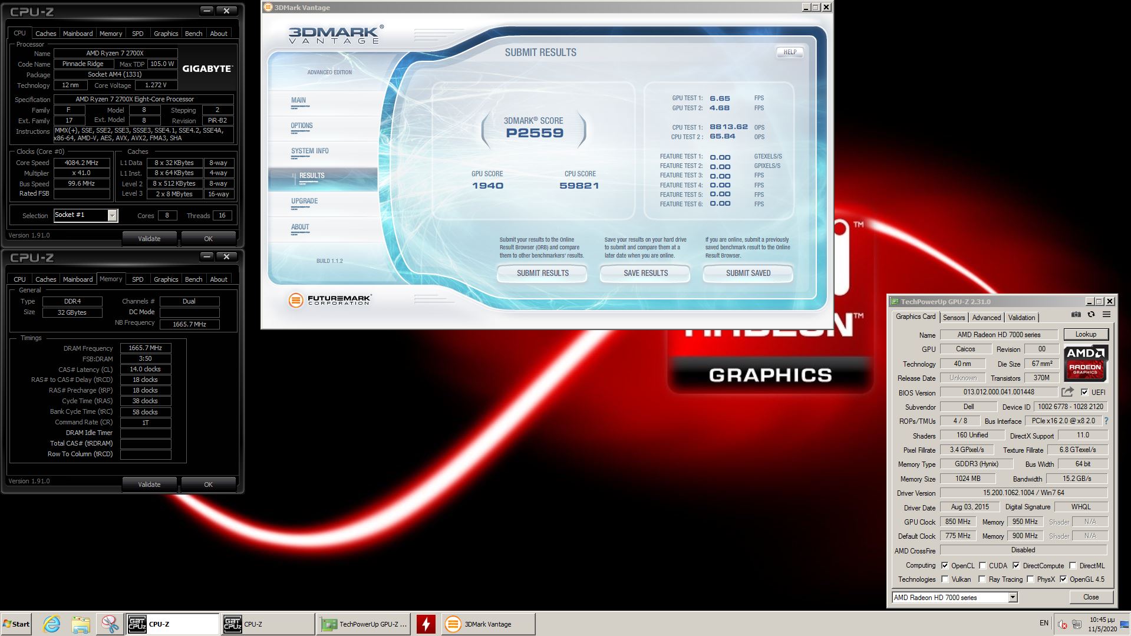Select the second CPU-Z taskbar button

pos(268,624)
